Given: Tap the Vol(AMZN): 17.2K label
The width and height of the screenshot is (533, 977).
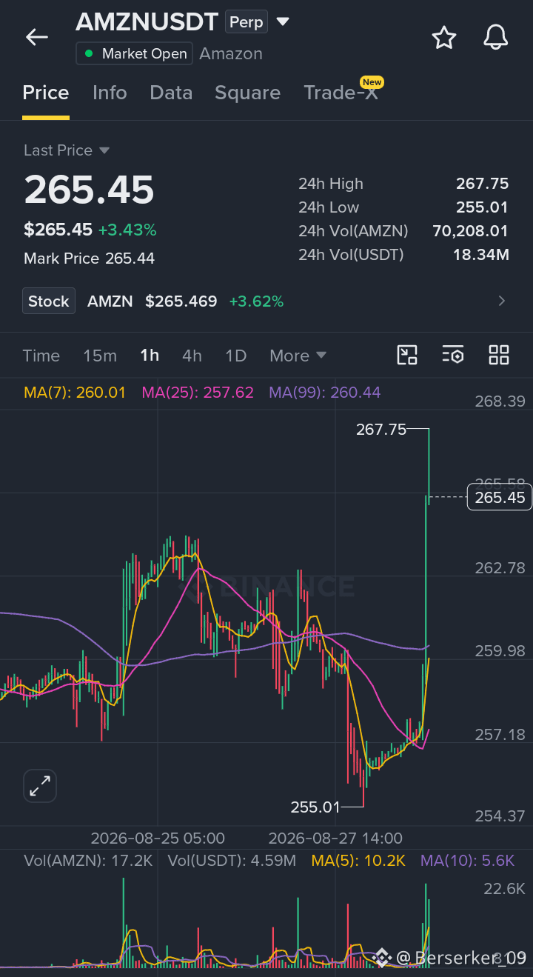Looking at the screenshot, I should 88,861.
